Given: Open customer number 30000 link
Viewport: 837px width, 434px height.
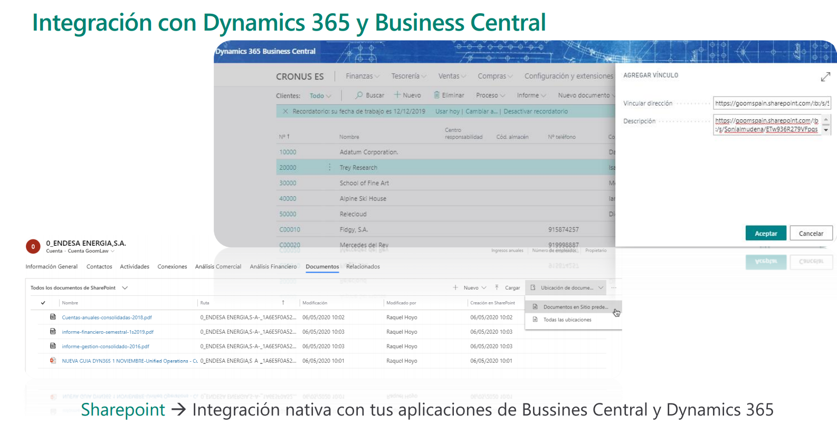Looking at the screenshot, I should (x=288, y=183).
